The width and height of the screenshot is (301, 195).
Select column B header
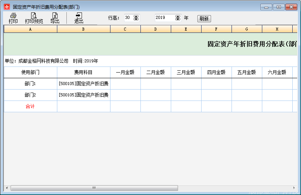[84, 29]
